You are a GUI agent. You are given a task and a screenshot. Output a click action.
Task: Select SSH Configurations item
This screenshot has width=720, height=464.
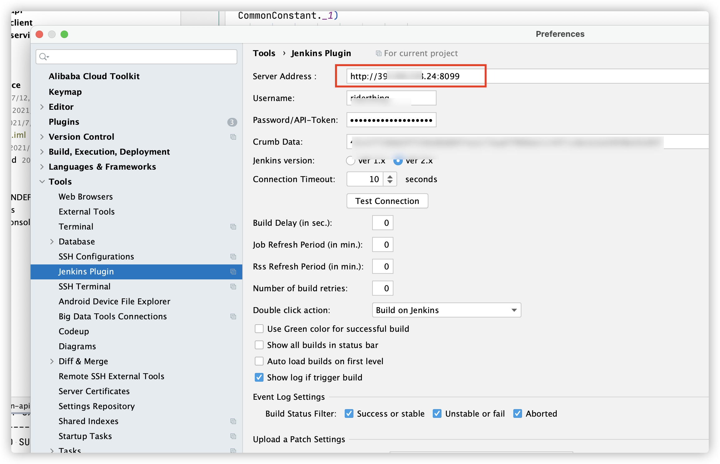click(x=96, y=257)
